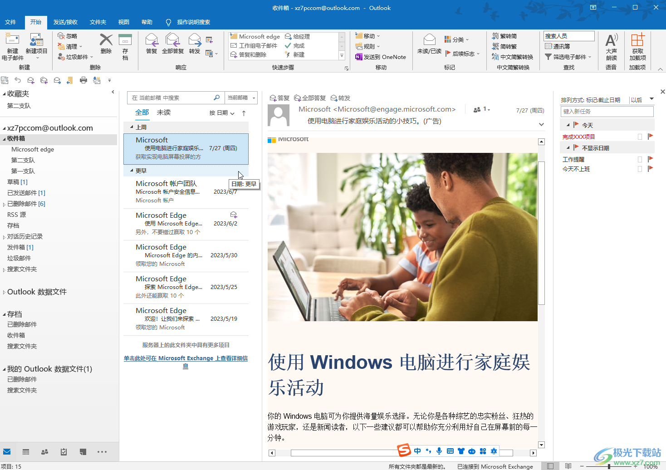Switch to Tasks view icon
666x470 pixels.
pos(64,452)
